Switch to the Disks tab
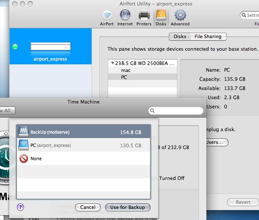This screenshot has width=259, height=220. click(x=180, y=36)
